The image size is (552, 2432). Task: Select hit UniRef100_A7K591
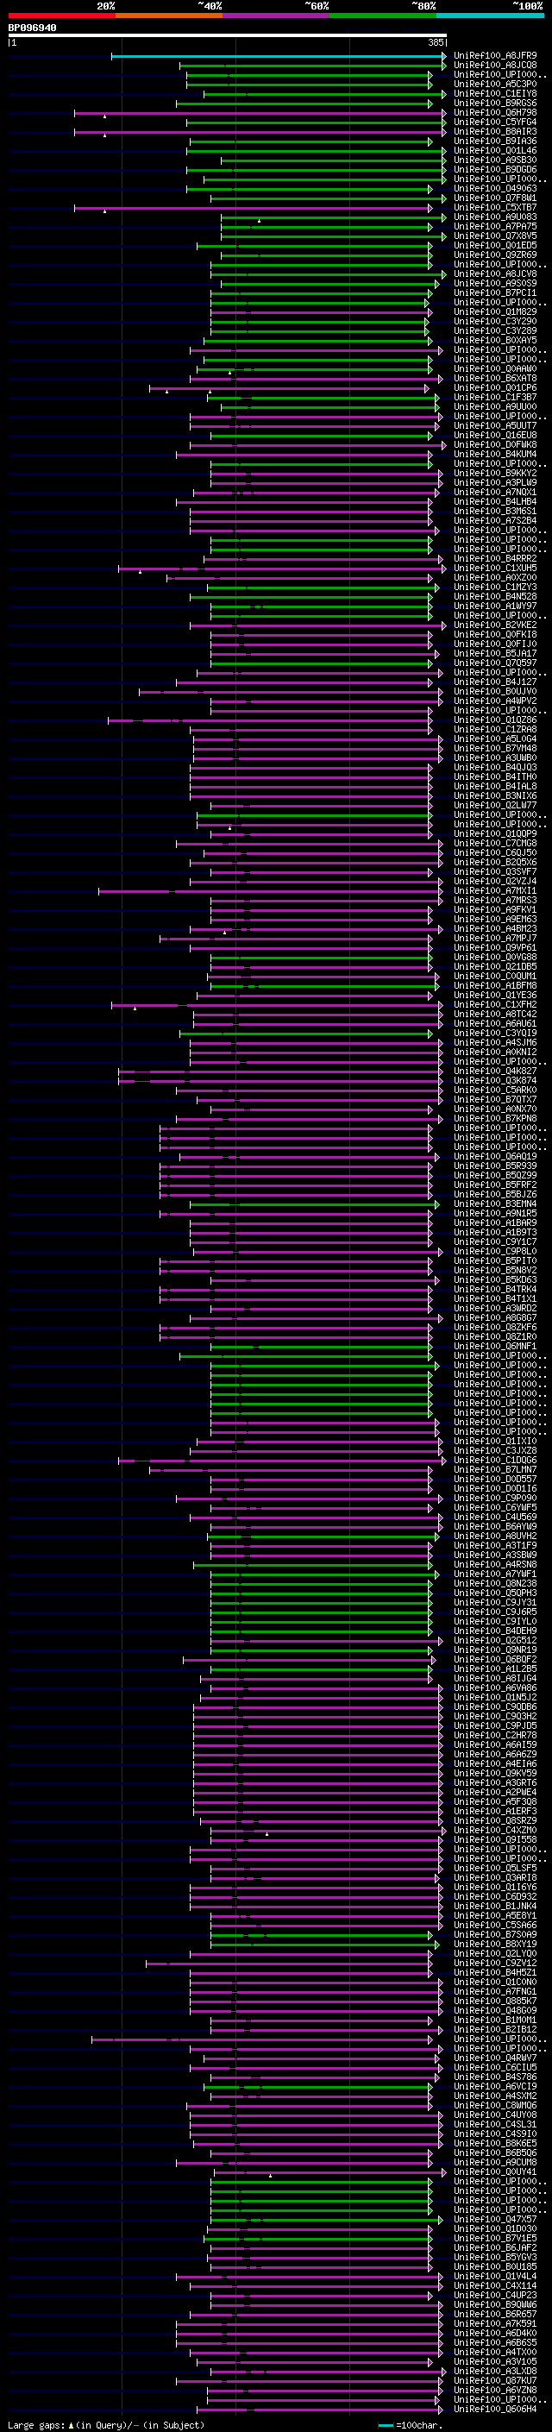point(495,2323)
